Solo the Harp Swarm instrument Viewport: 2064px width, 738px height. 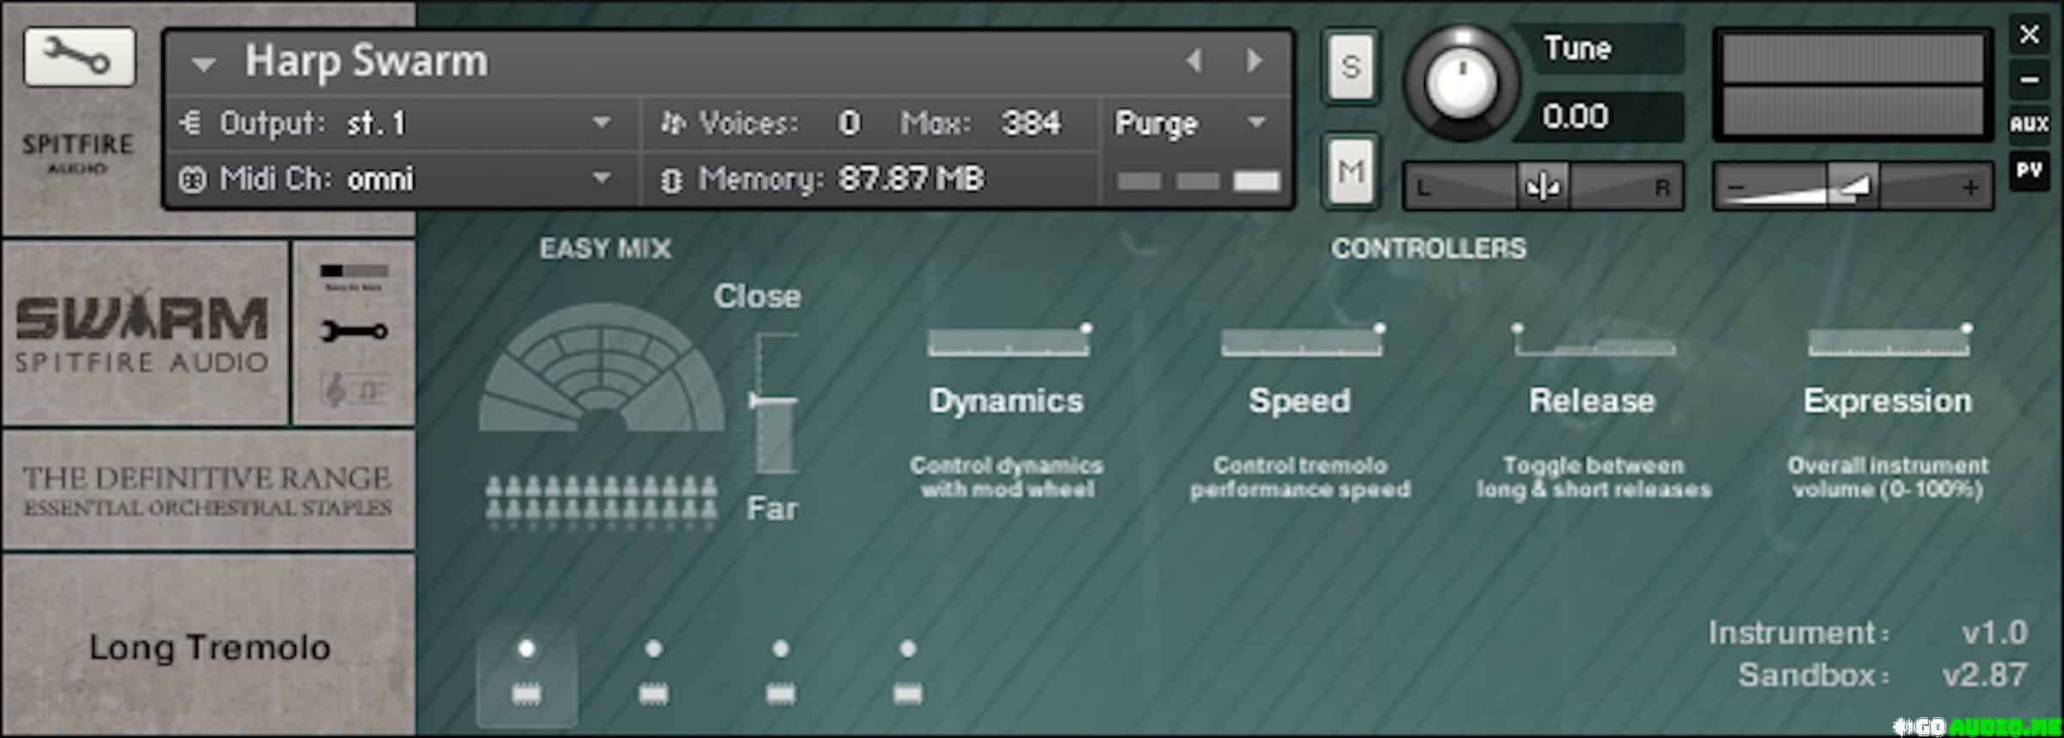click(x=1351, y=66)
